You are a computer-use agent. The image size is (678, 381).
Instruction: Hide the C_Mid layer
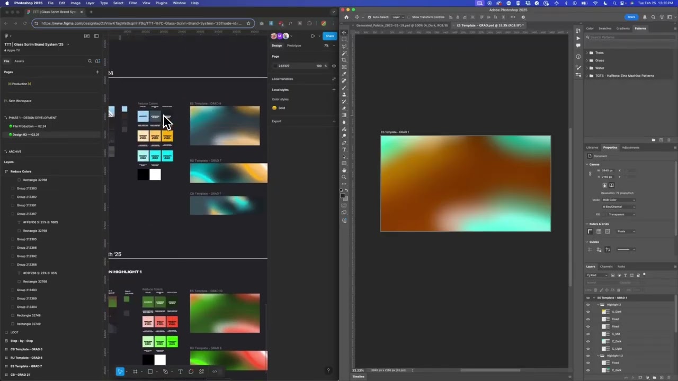click(x=588, y=334)
